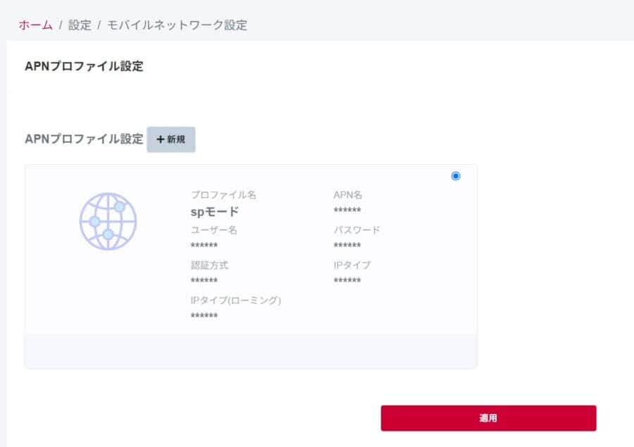Click the masked パスワード value
Viewport: 634px width, 447px height.
click(x=347, y=246)
